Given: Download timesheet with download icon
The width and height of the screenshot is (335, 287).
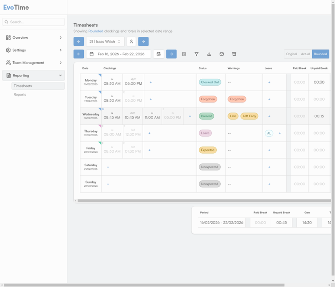Looking at the screenshot, I should tap(209, 54).
